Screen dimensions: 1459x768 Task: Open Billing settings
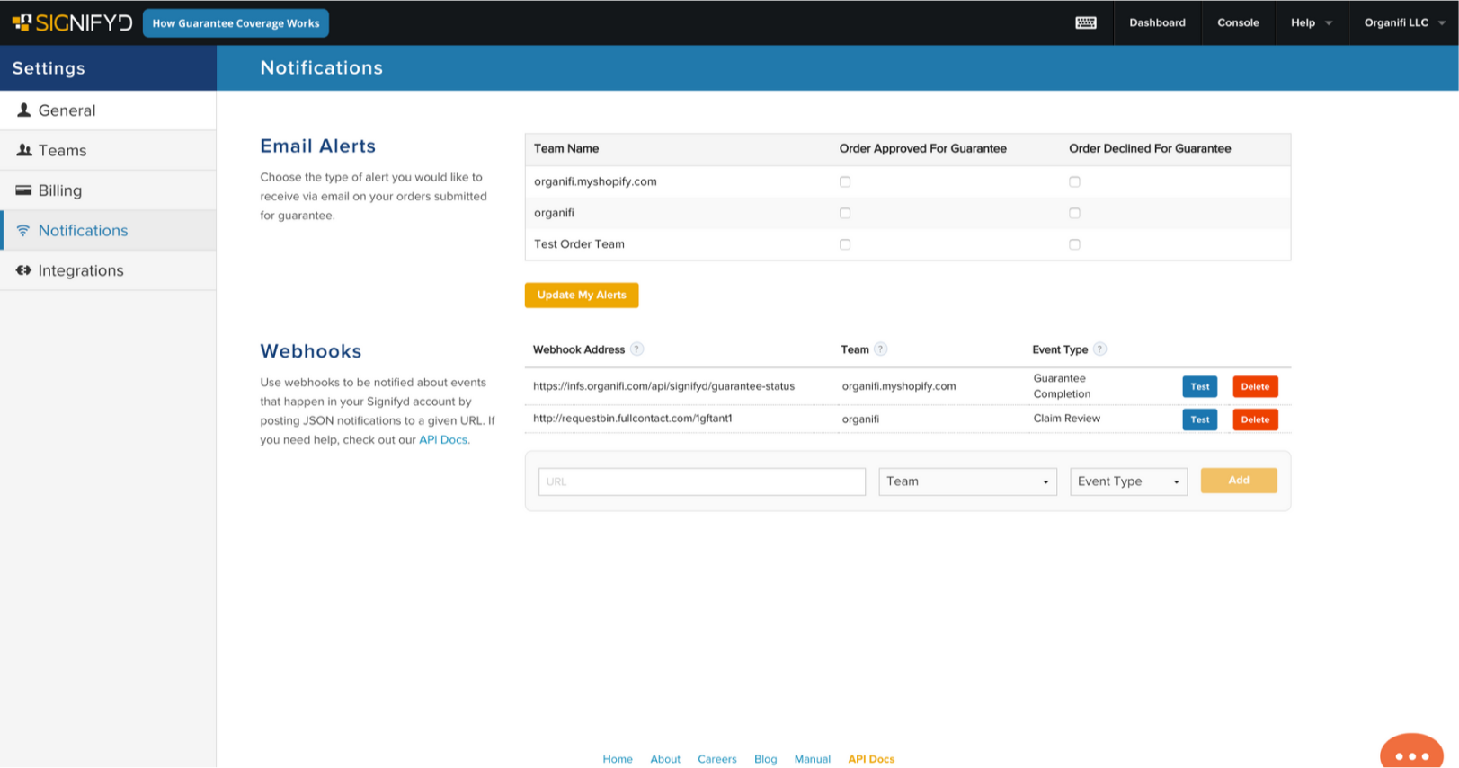coord(108,190)
